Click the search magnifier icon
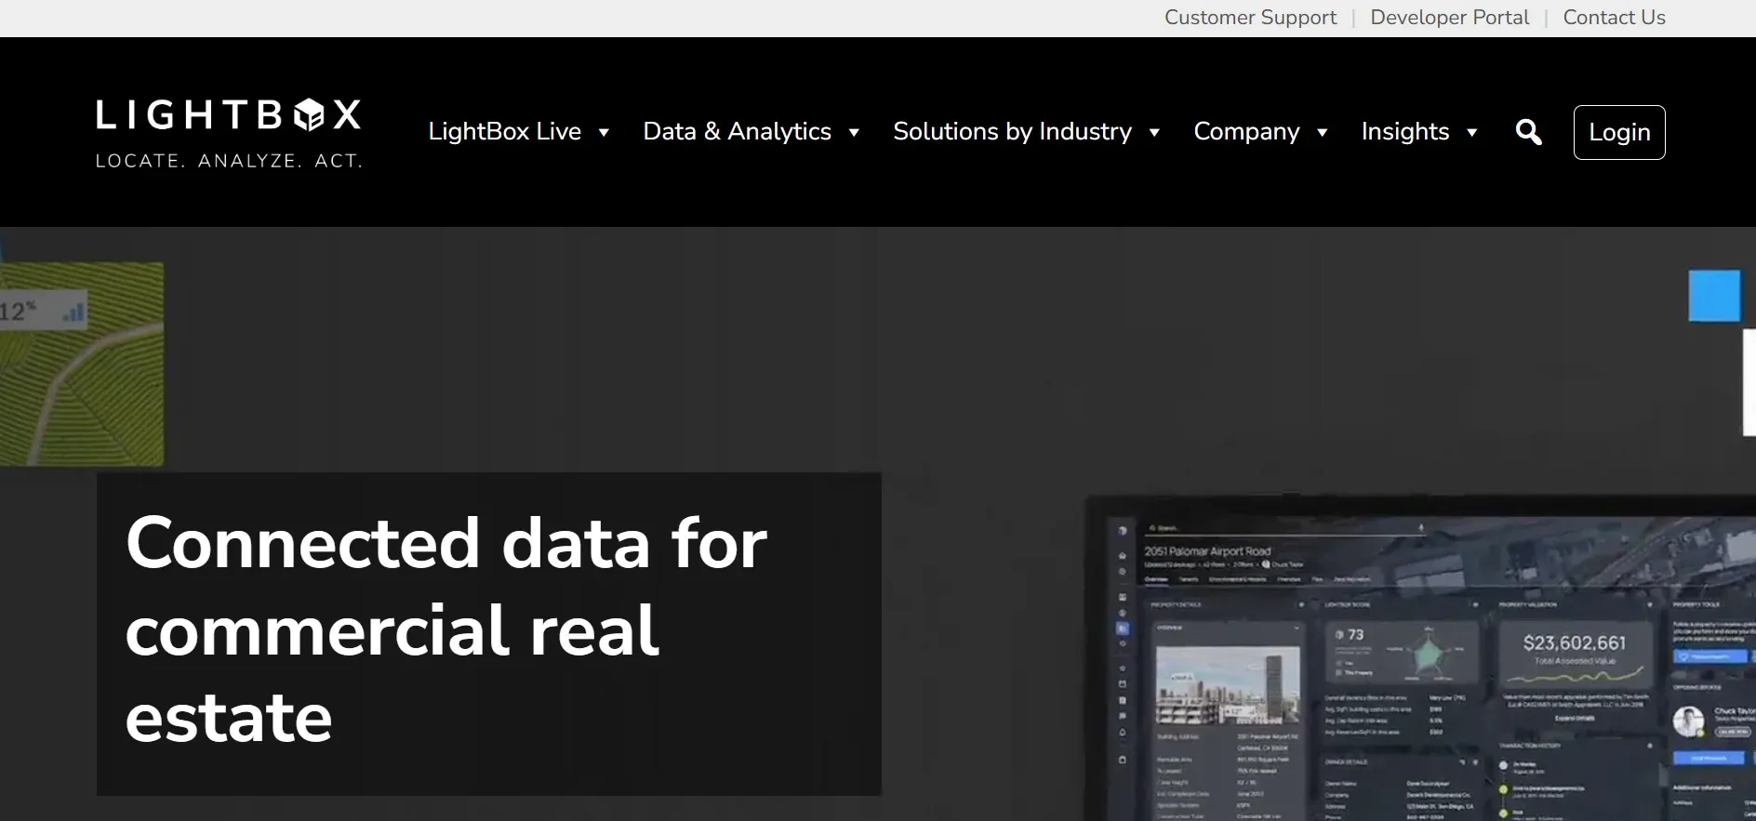The image size is (1756, 821). [x=1528, y=132]
